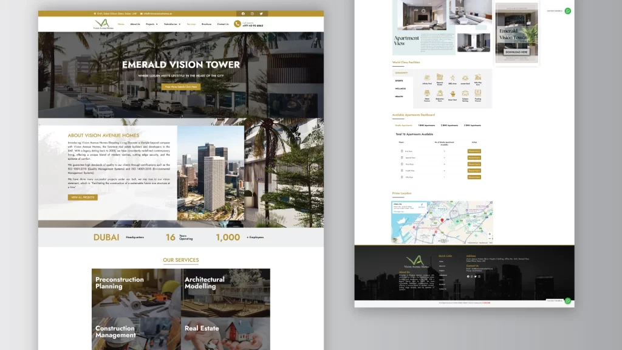This screenshot has width=622, height=350.
Task: Open the Architectural Modelling service card
Action: (225, 293)
